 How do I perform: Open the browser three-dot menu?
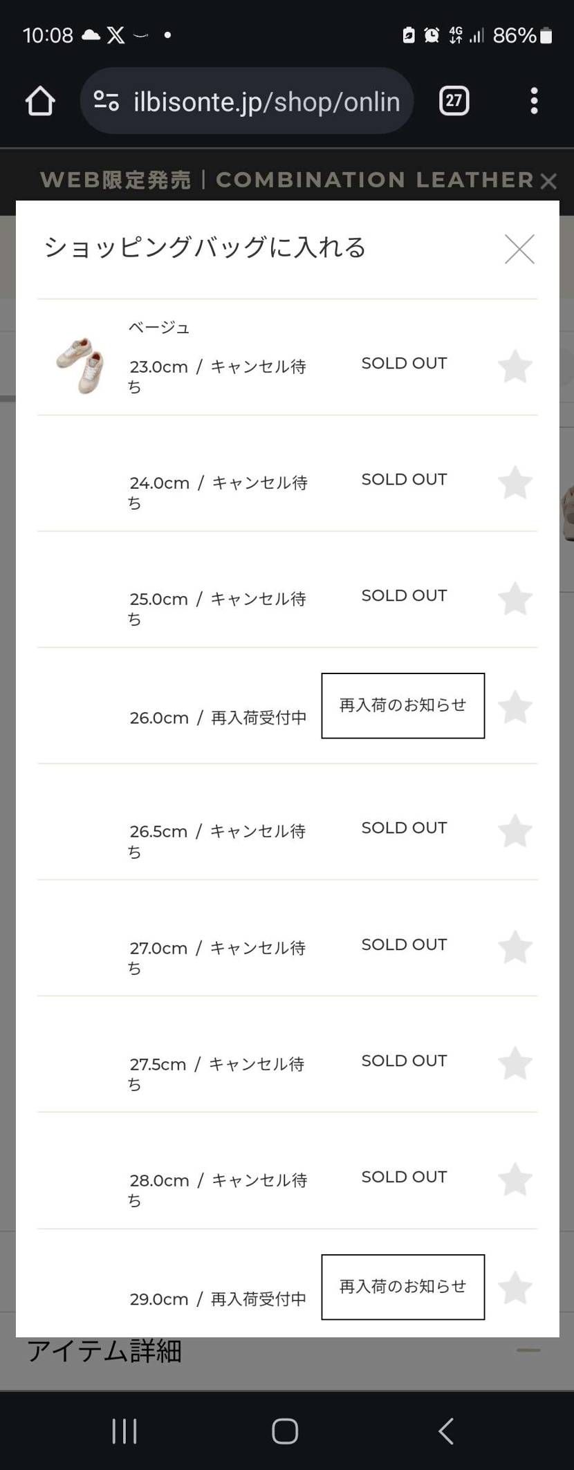coord(534,101)
